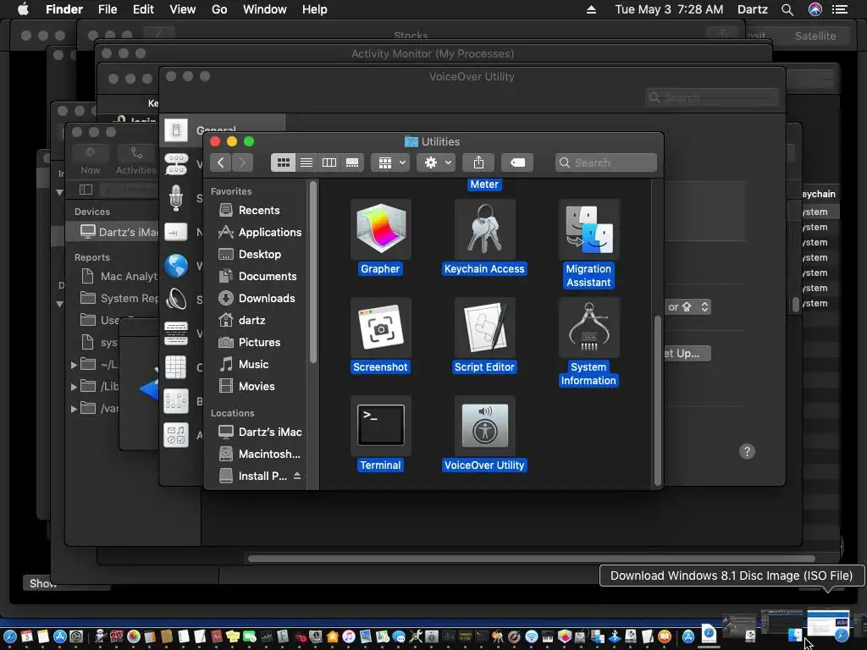867x650 pixels.
Task: Collapse disclosure triangle beside Devices
Action: tap(59, 192)
